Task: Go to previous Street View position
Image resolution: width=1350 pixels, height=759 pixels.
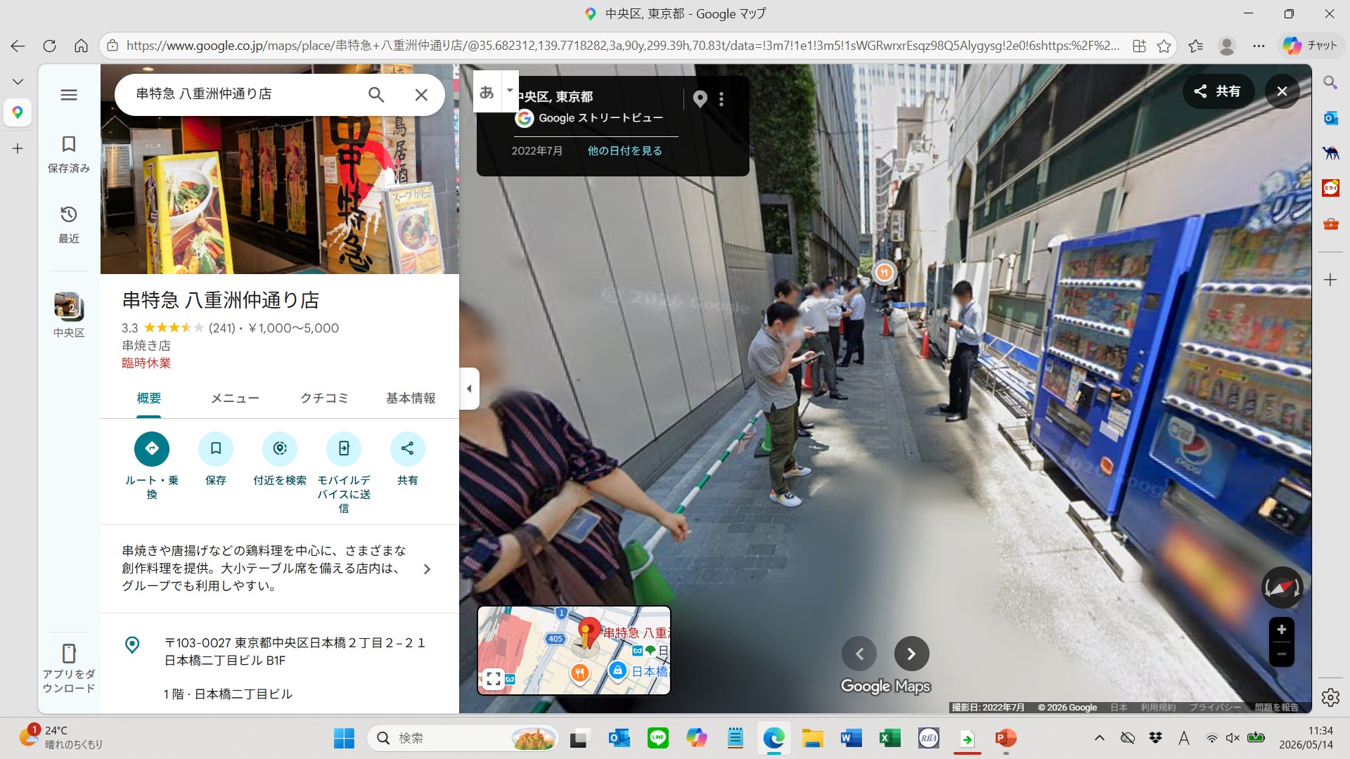Action: coord(859,654)
